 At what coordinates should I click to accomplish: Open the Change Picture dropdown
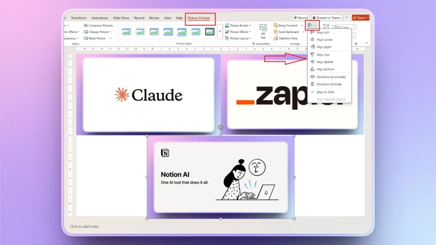click(x=98, y=32)
